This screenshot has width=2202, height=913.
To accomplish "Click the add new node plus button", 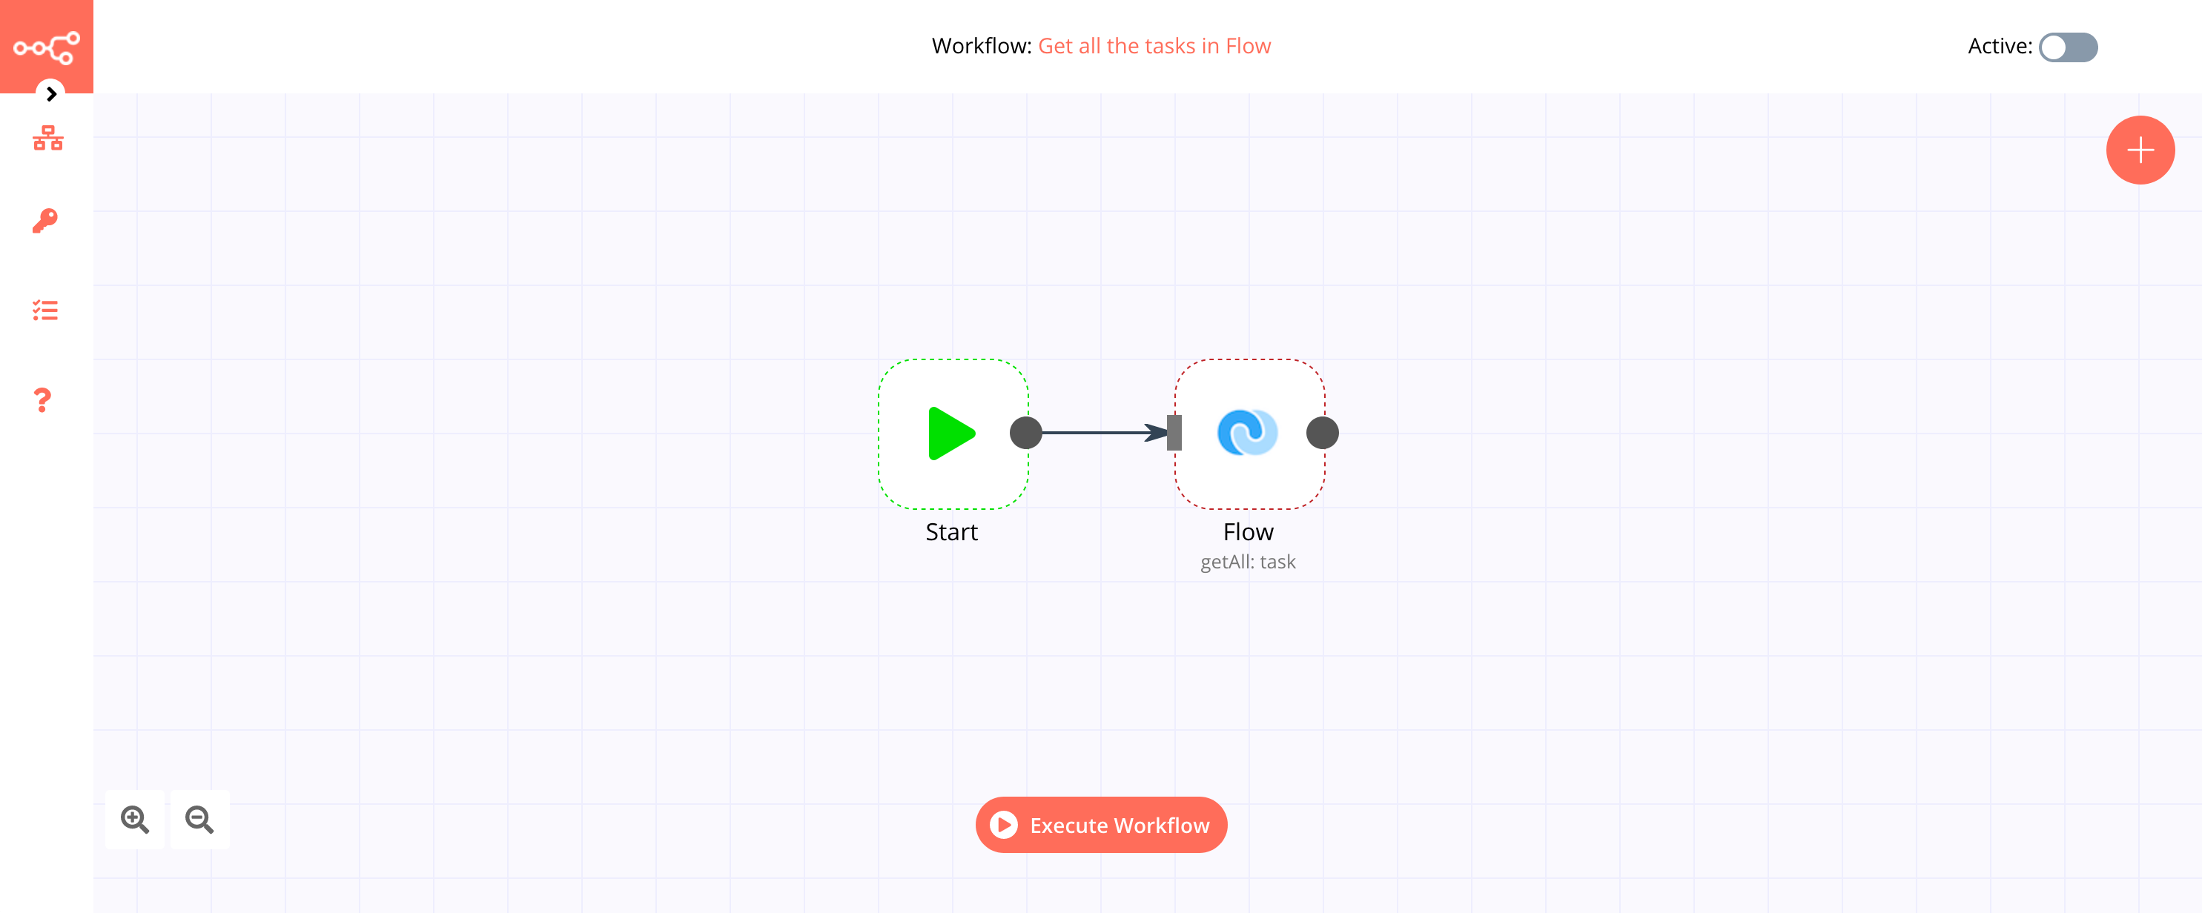I will pyautogui.click(x=2140, y=149).
